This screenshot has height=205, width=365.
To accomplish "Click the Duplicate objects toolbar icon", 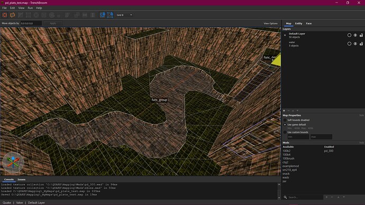I will coord(77,15).
